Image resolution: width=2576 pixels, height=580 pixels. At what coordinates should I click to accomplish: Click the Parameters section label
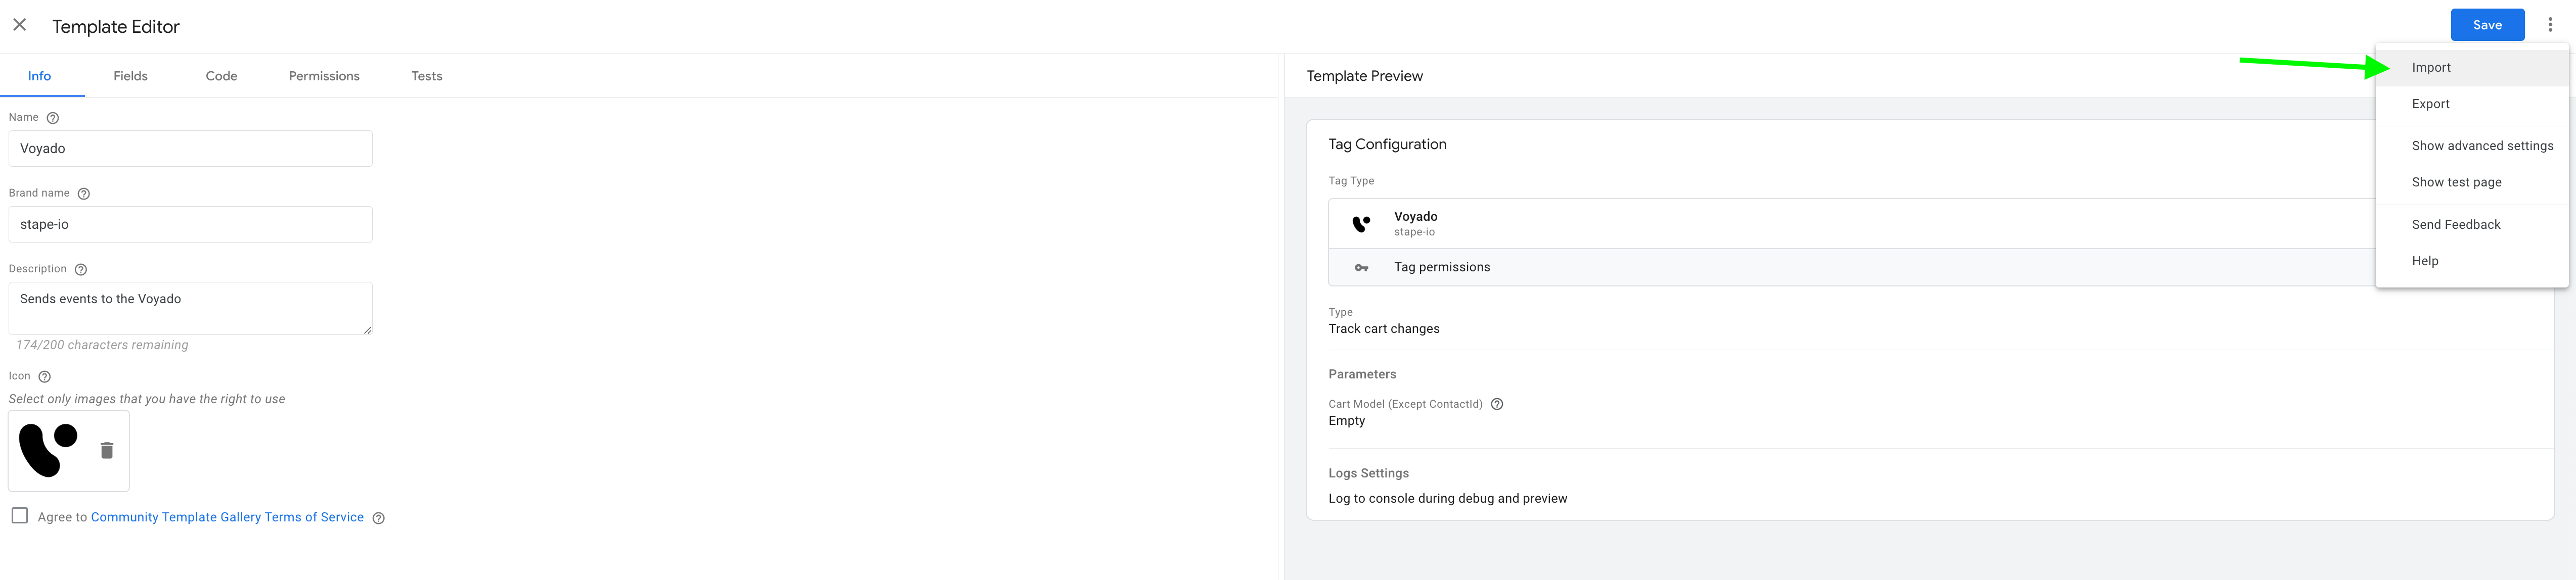point(1362,374)
